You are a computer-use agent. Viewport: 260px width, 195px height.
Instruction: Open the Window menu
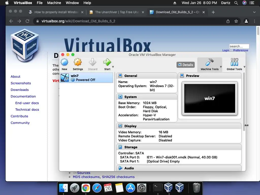click(x=72, y=3)
